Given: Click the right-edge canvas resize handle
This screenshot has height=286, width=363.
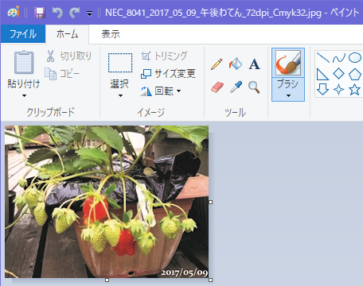Looking at the screenshot, I should 211,202.
